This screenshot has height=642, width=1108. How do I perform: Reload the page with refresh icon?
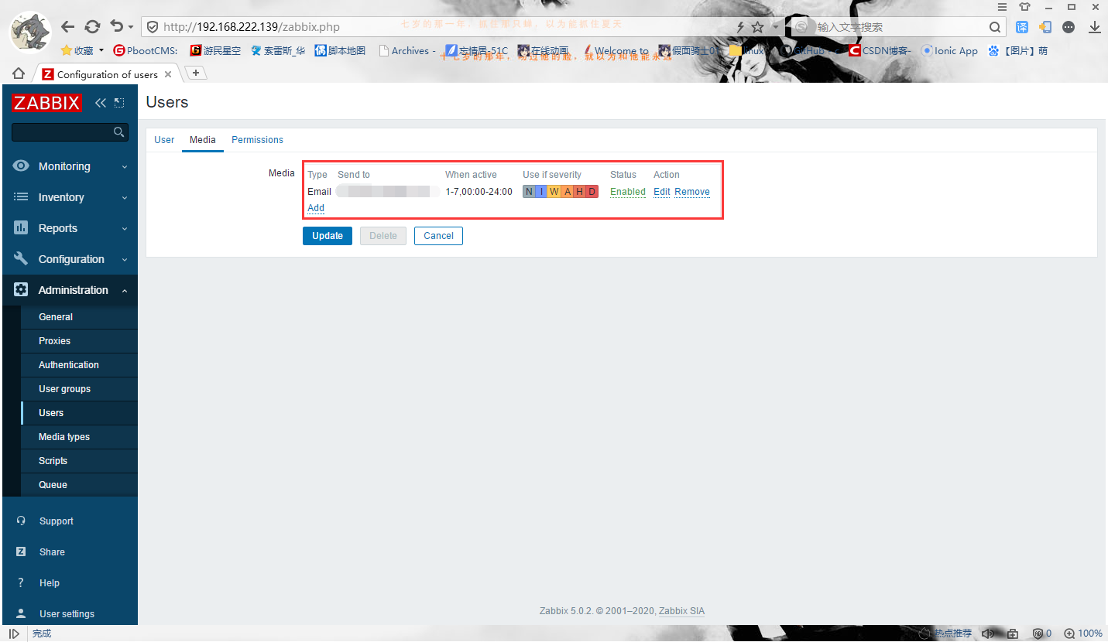tap(92, 27)
